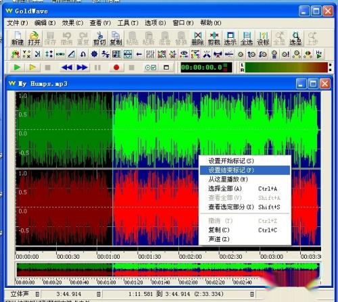Click the Y X channel mixer effect icon

click(26, 54)
